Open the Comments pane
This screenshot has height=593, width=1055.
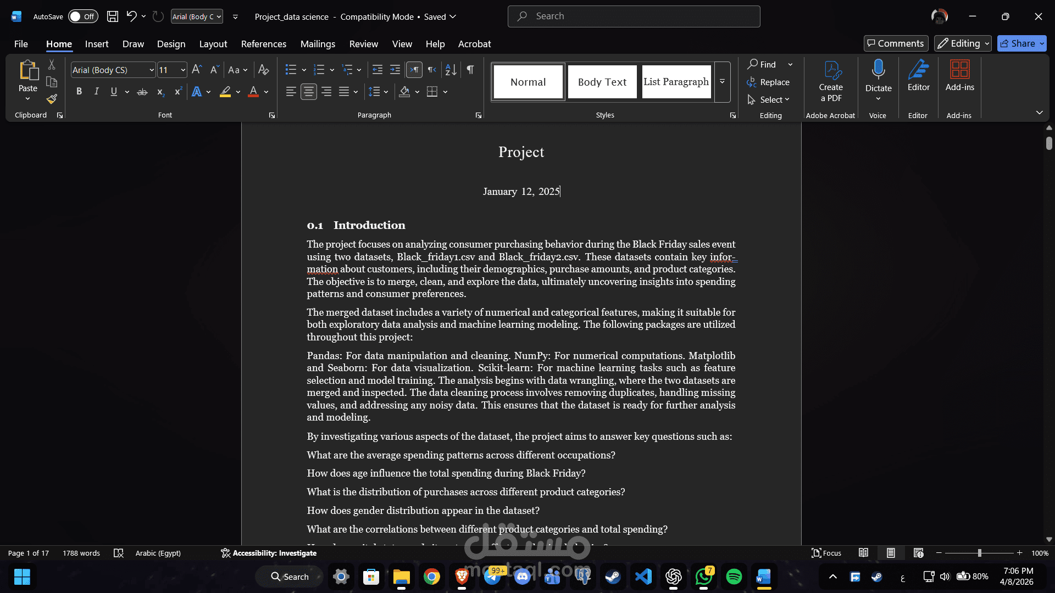click(x=896, y=43)
